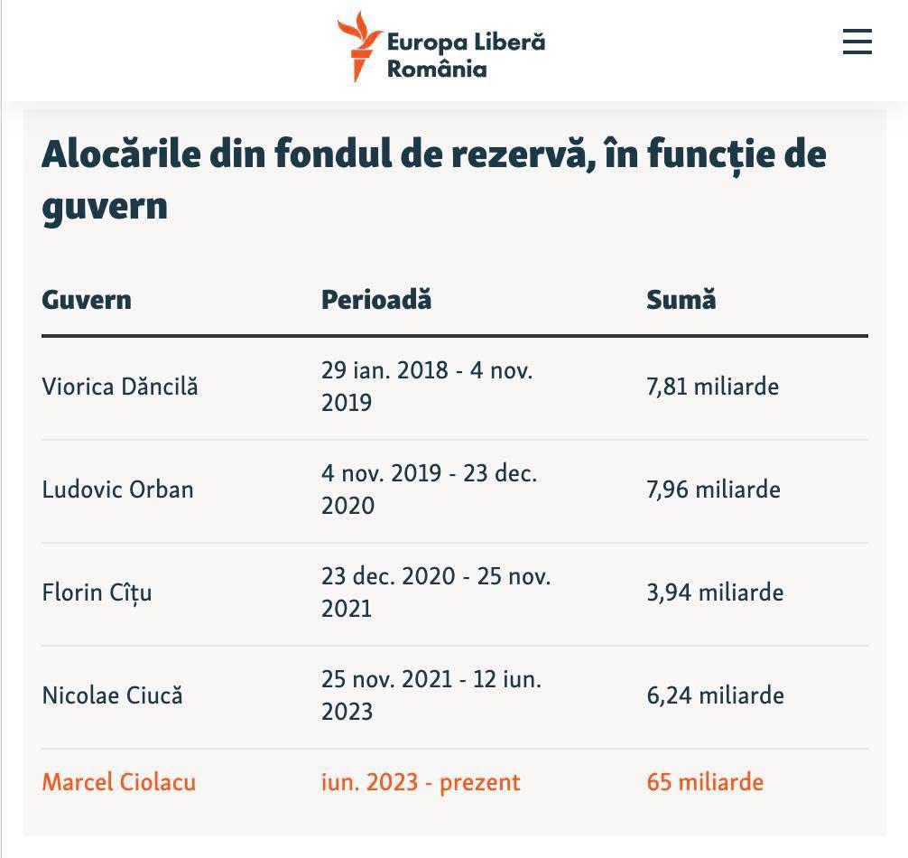Click the Sumă column header
Viewport: 908px width, 858px height.
(x=681, y=300)
